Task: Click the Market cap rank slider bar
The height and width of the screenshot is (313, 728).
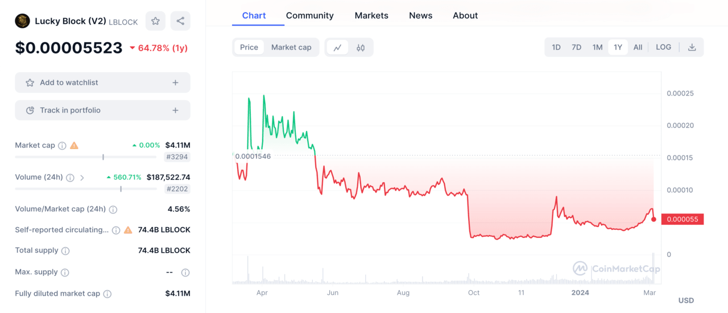Action: 85,157
